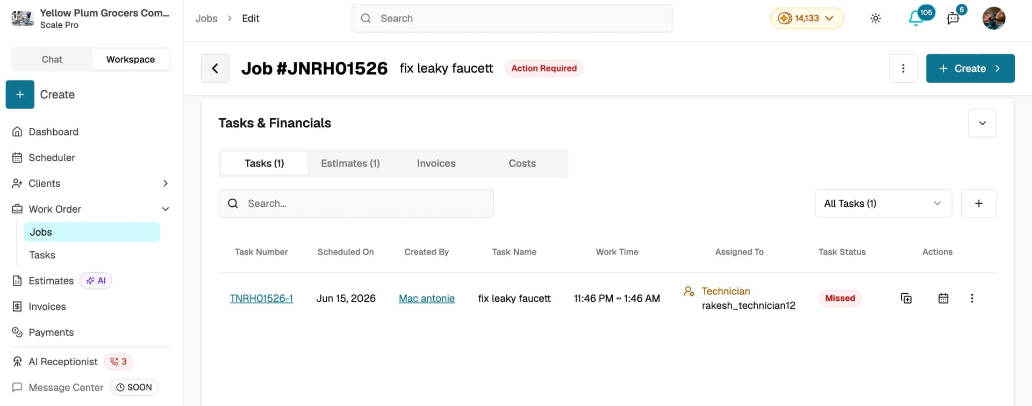
Task: Open task link TNRH01526-1
Action: point(261,298)
